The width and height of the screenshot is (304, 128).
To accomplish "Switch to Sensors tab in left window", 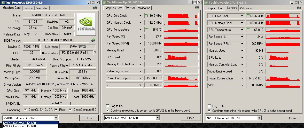I will click(x=28, y=8).
